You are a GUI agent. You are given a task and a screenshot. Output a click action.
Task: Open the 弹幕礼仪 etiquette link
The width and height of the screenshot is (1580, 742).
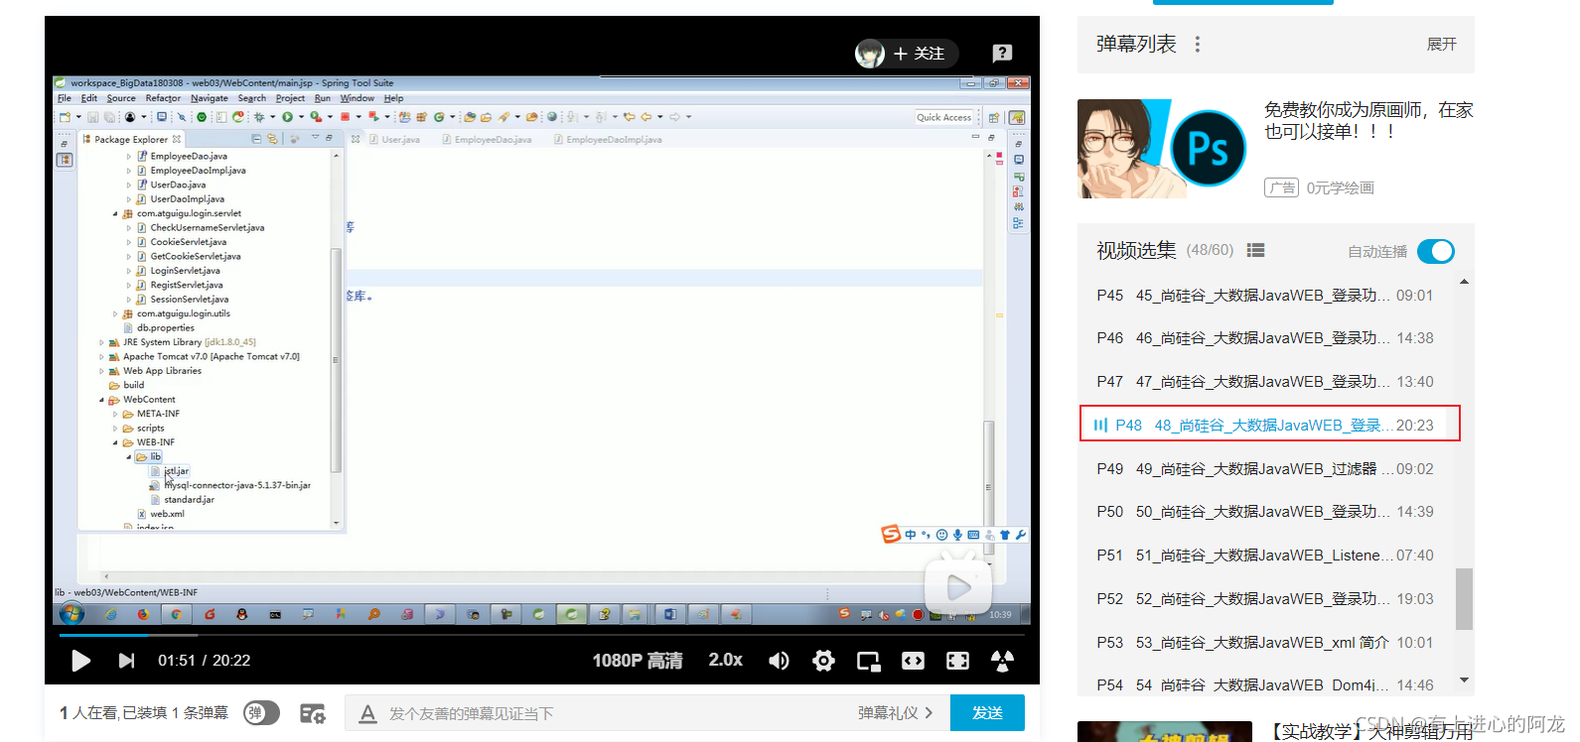click(895, 713)
